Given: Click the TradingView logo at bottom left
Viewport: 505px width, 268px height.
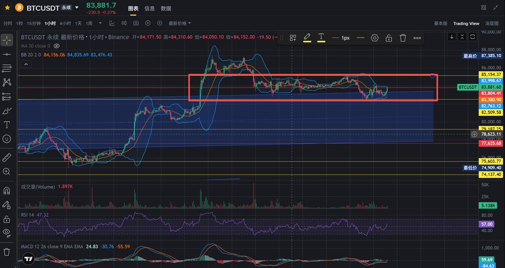Looking at the screenshot, I should (28, 259).
